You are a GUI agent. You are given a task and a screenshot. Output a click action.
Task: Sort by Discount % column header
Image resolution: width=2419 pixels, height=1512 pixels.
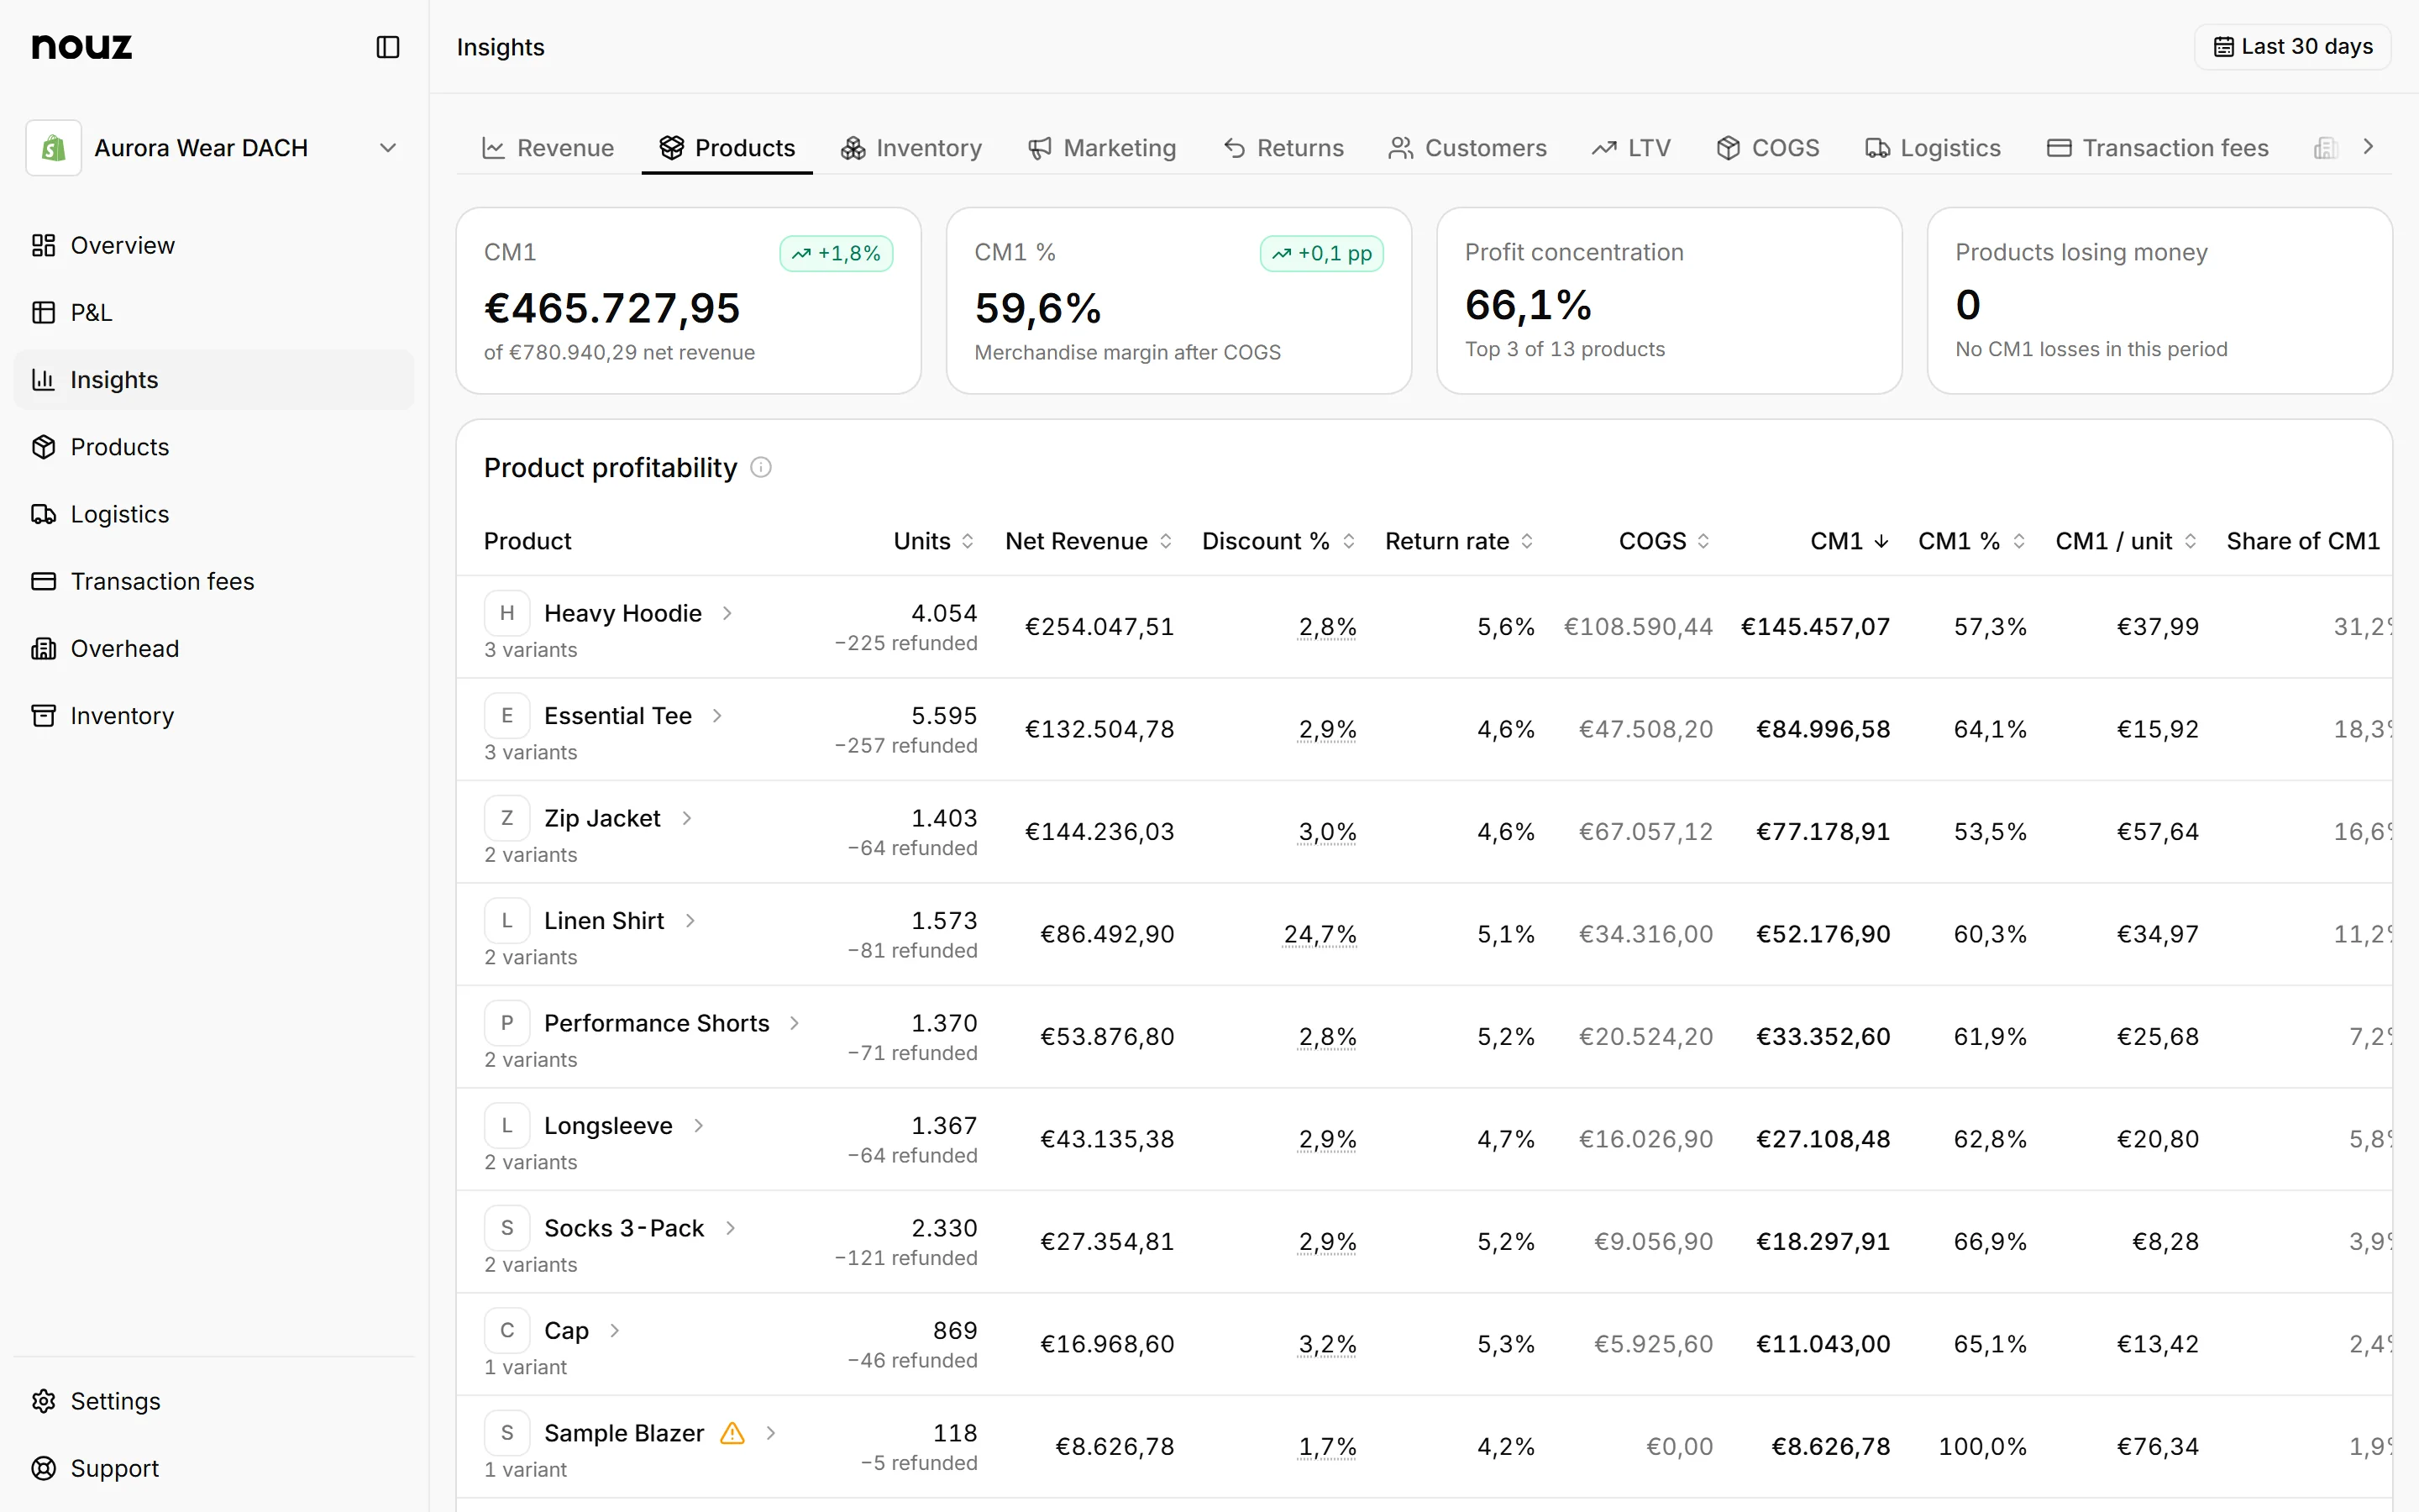[1278, 541]
